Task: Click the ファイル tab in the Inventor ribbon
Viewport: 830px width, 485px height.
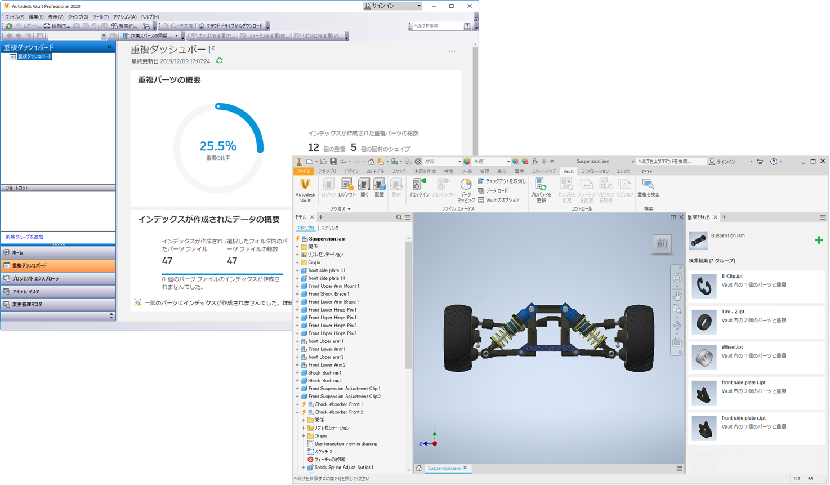Action: point(303,171)
